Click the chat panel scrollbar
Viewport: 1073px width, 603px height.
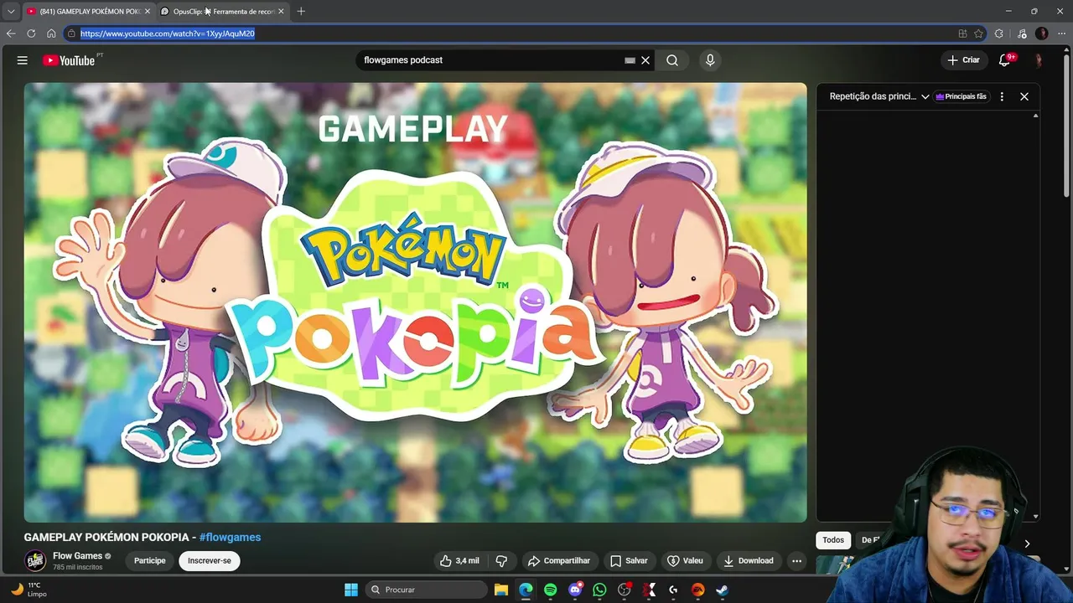[x=1036, y=316]
